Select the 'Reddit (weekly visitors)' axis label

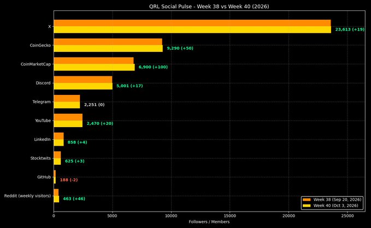(x=27, y=196)
